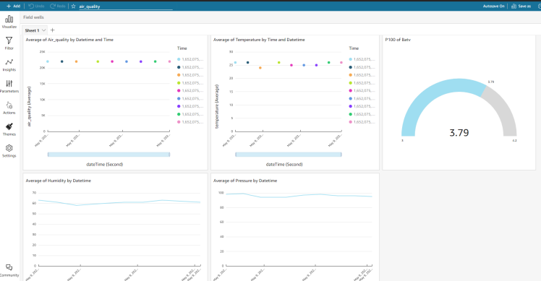Viewport: 541px width, 281px height.
Task: Click the temperature (Average) axis label
Action: 217,106
